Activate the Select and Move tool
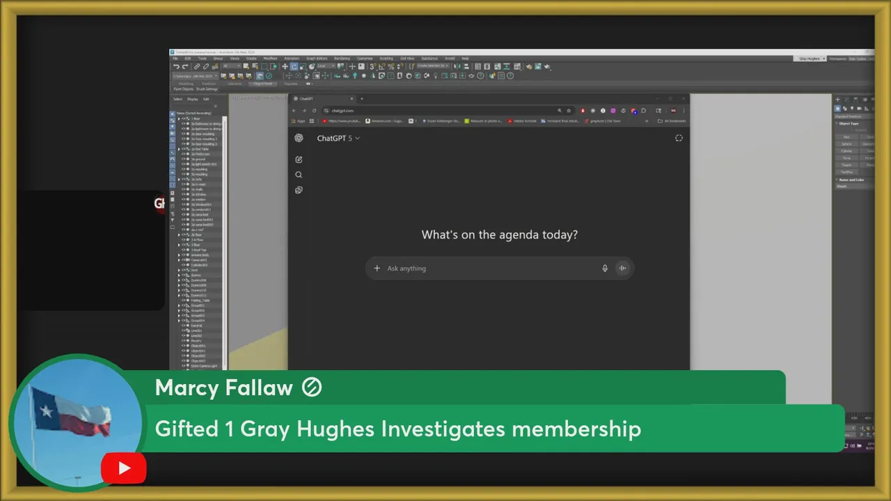This screenshot has width=891, height=501. click(x=285, y=66)
